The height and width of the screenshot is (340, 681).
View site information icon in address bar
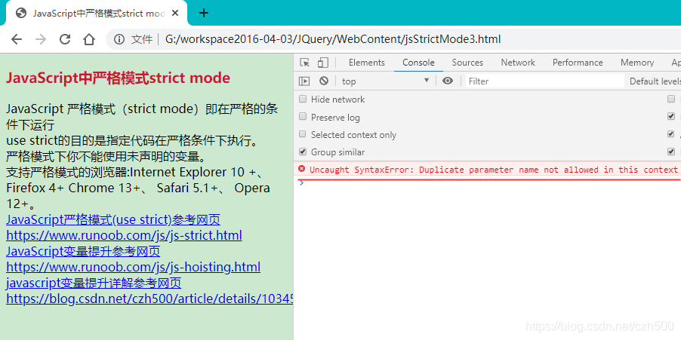point(119,39)
